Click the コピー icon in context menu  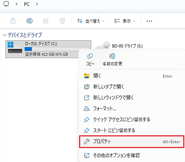point(90,56)
